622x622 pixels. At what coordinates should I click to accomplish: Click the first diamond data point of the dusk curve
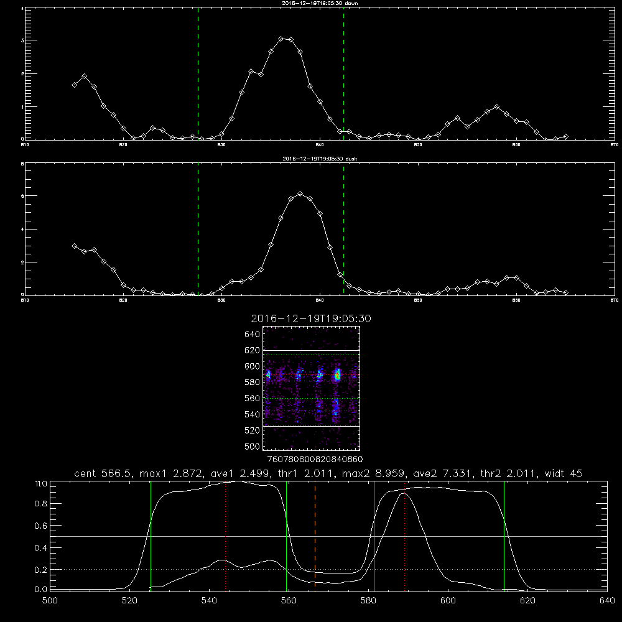tap(74, 246)
